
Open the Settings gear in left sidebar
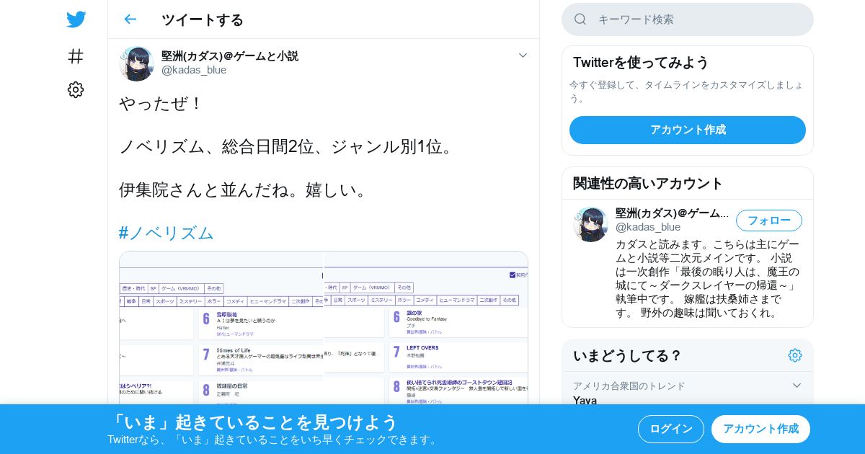[x=76, y=89]
